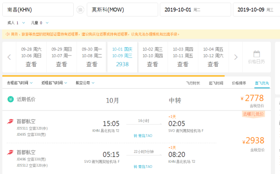Click the 中转 label in low price row

click(175, 100)
